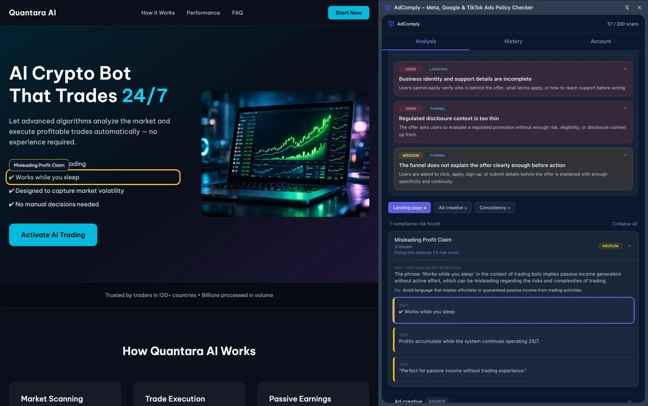Expand the Ad creative source section
Screen dimensions: 648x406
pos(630,401)
